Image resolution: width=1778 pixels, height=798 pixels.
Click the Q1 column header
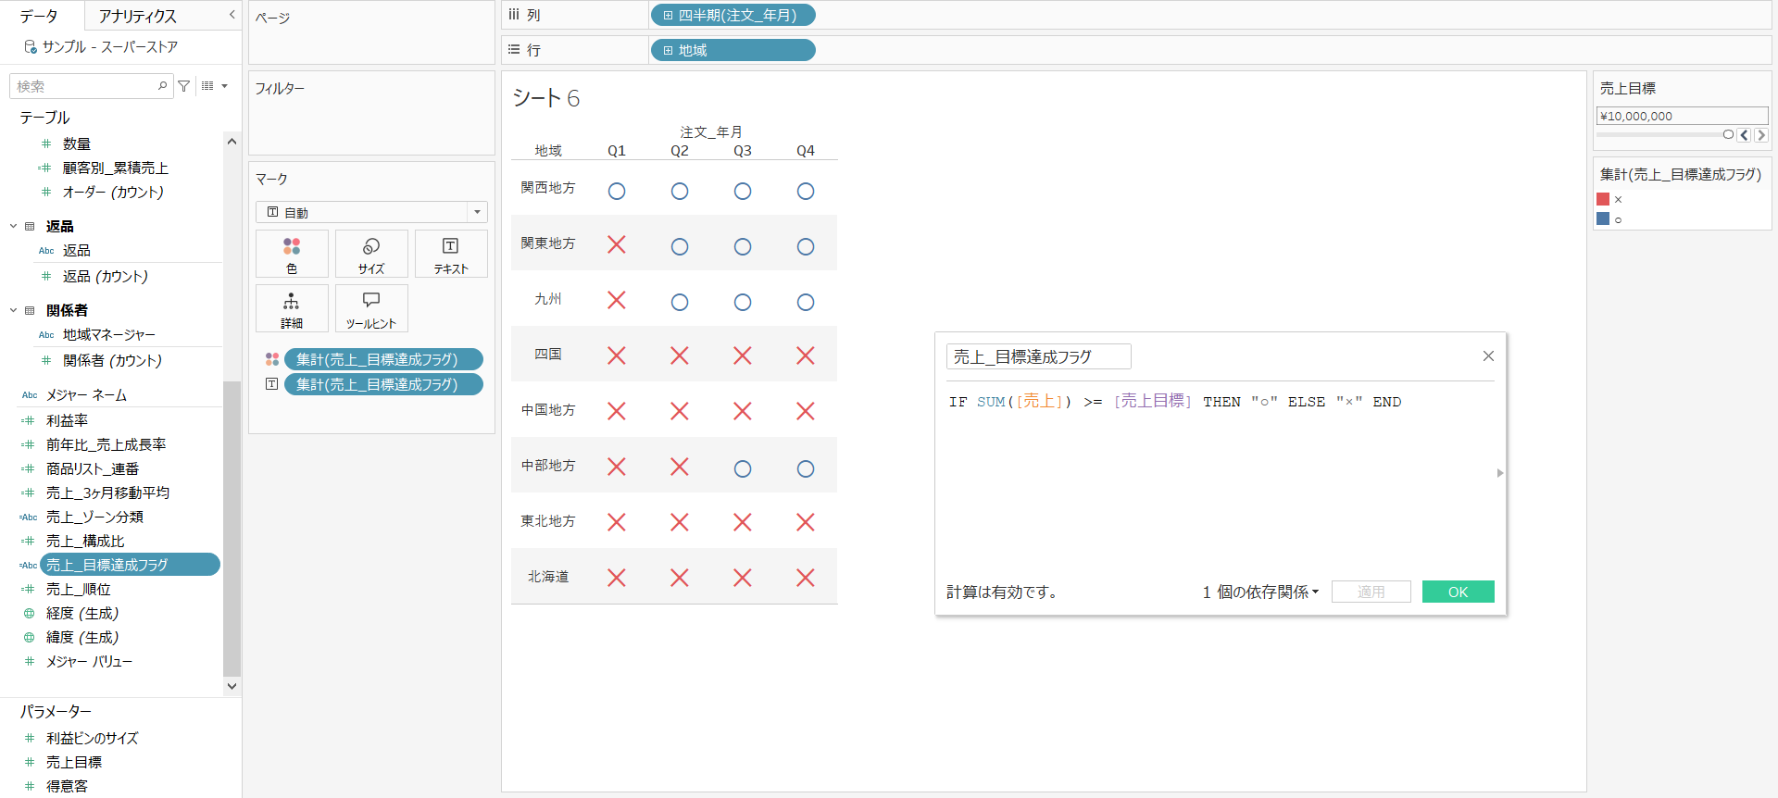pyautogui.click(x=617, y=151)
